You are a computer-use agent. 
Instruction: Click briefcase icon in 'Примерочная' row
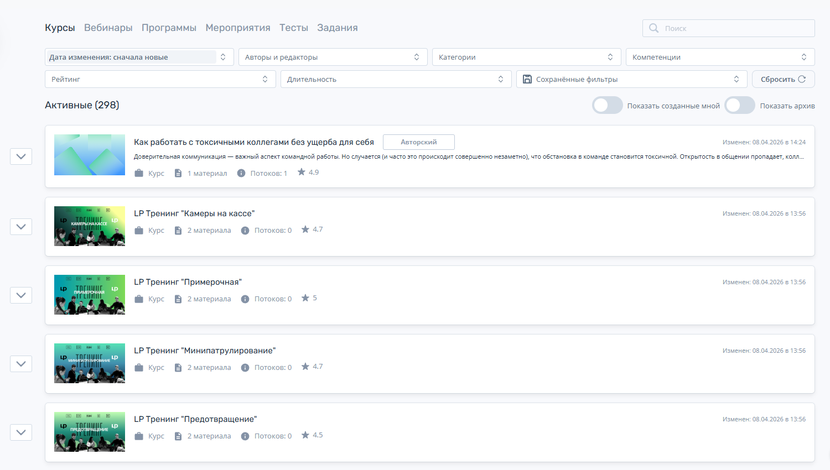(x=139, y=299)
